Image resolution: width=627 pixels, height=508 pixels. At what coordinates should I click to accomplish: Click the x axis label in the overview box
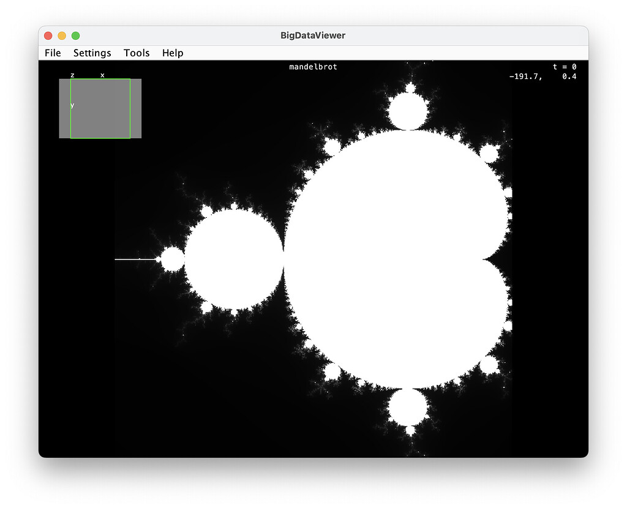coord(102,75)
